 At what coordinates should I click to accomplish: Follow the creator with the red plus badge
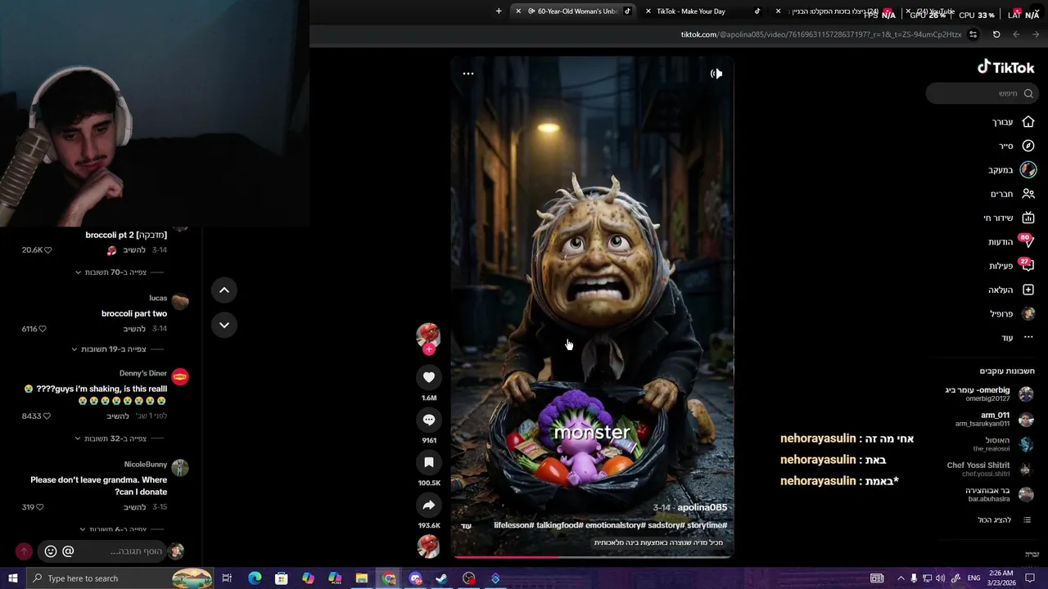(428, 349)
